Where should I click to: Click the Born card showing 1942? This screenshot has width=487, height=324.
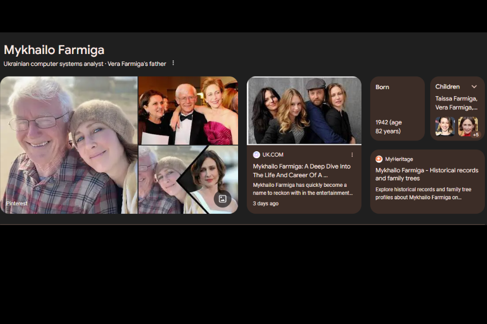point(397,109)
